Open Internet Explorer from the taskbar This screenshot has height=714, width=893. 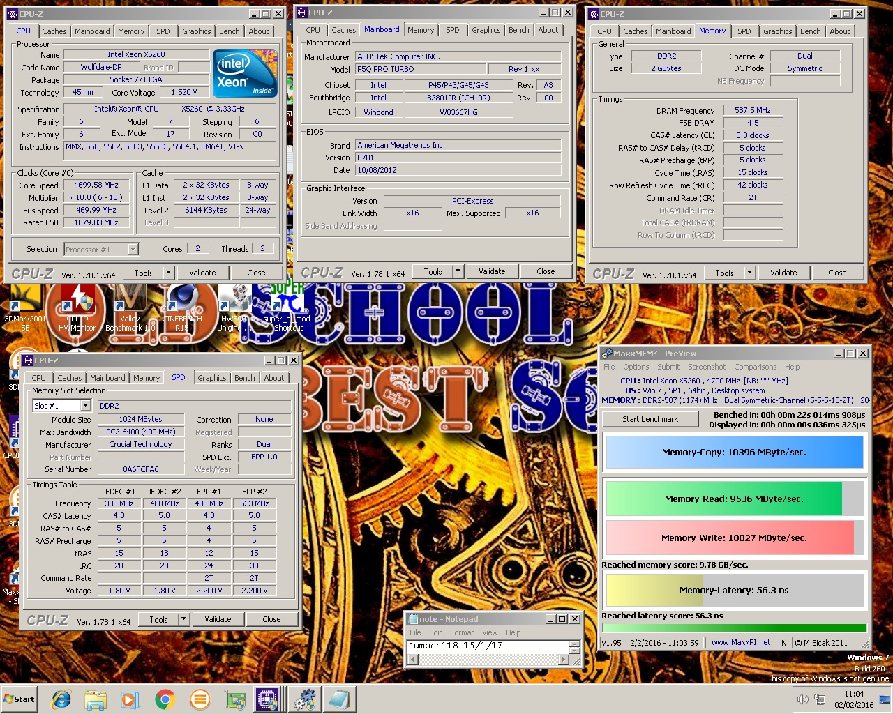coord(61,699)
